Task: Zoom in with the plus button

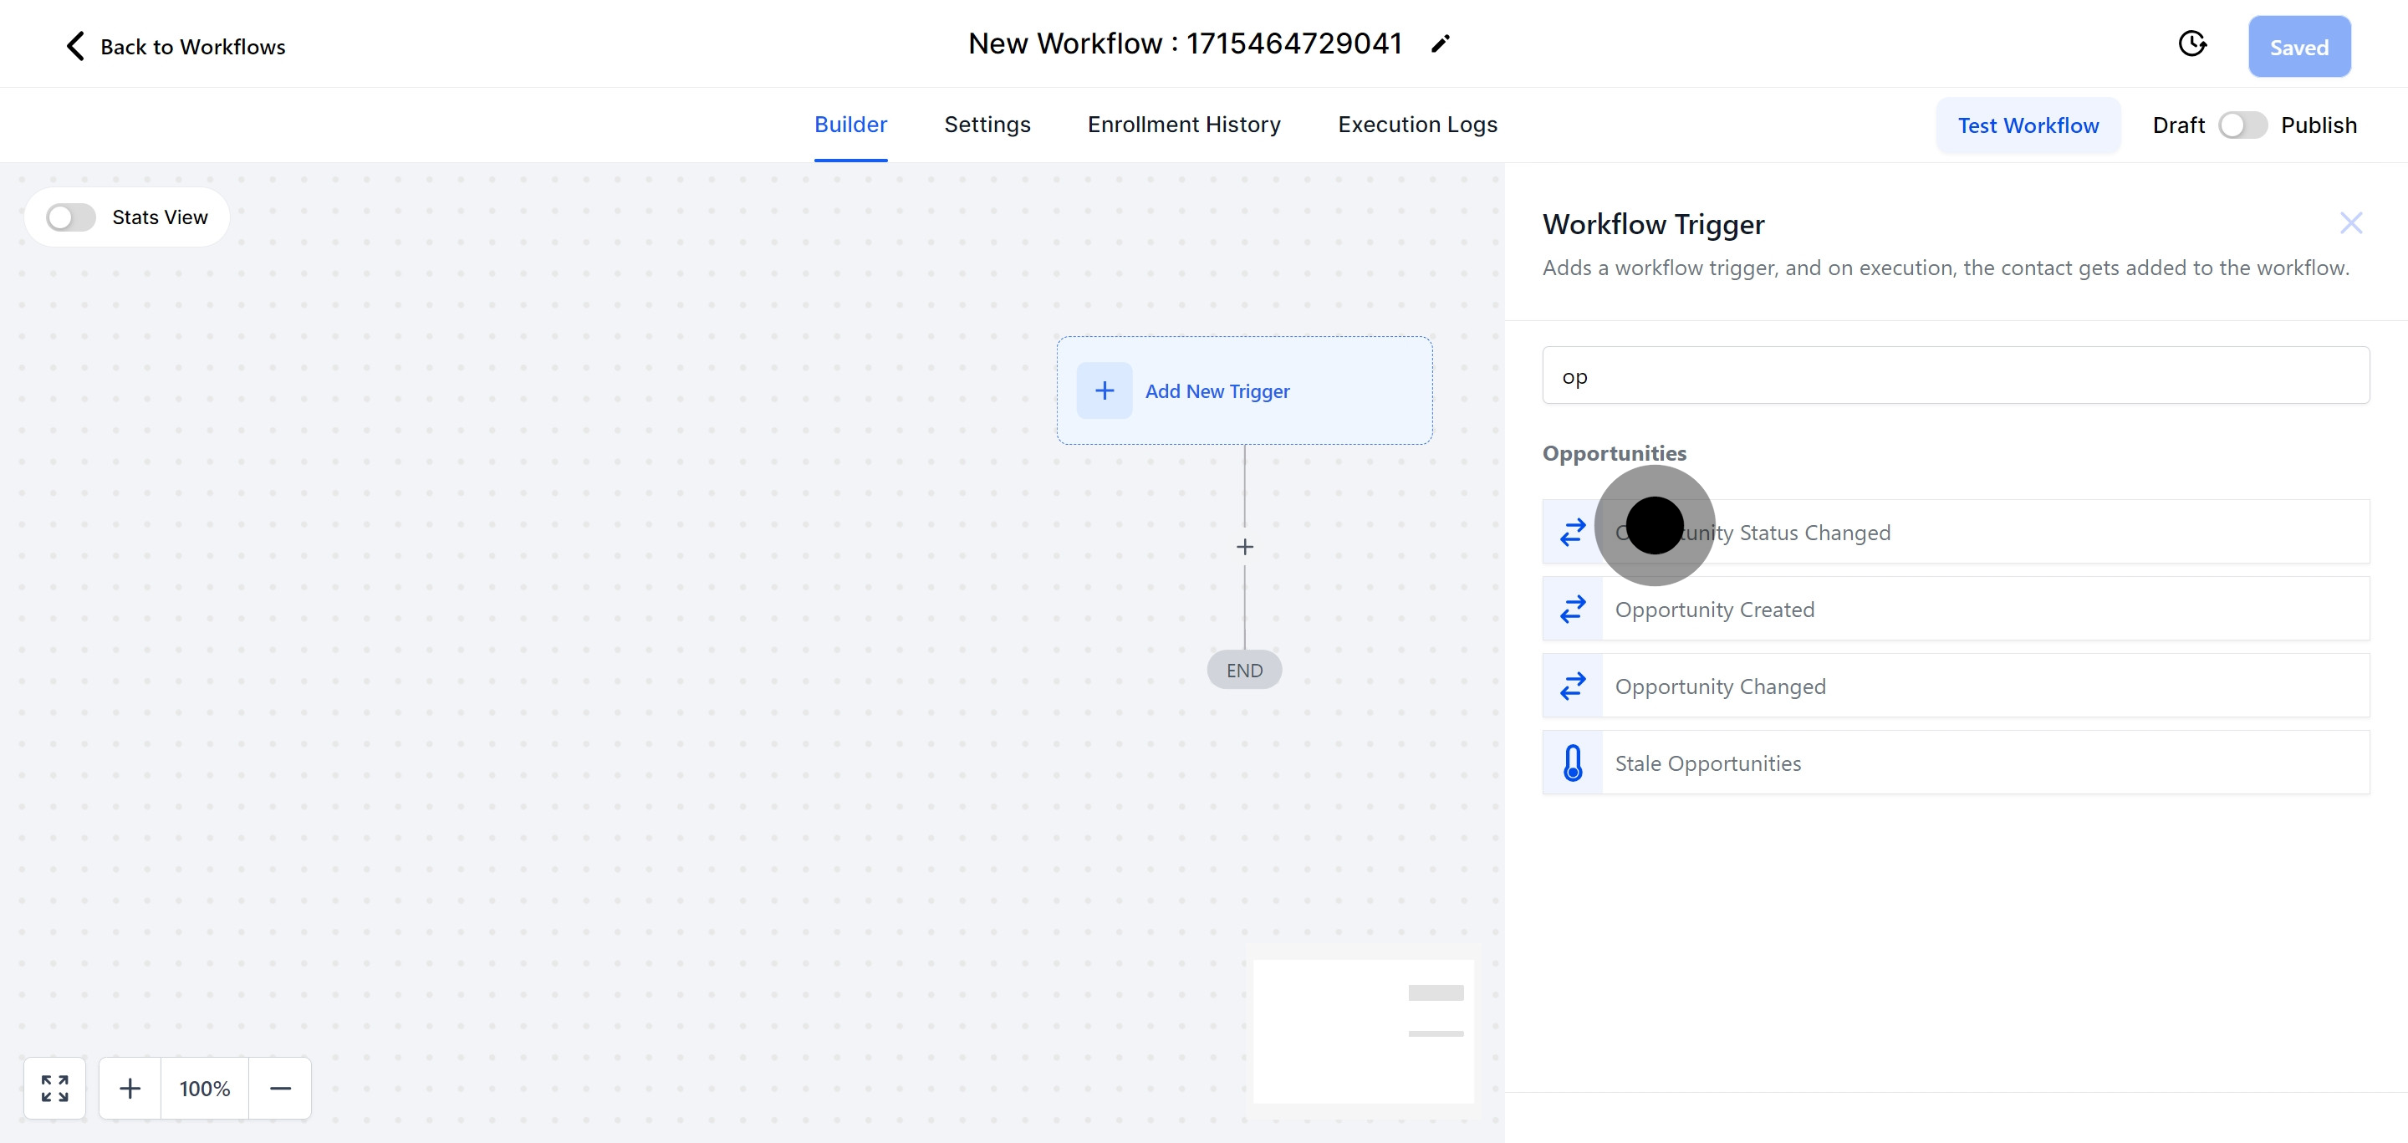Action: pos(130,1088)
